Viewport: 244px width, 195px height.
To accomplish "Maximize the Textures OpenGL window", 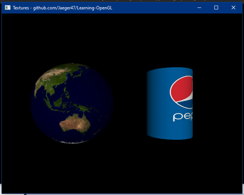I will 216,7.
